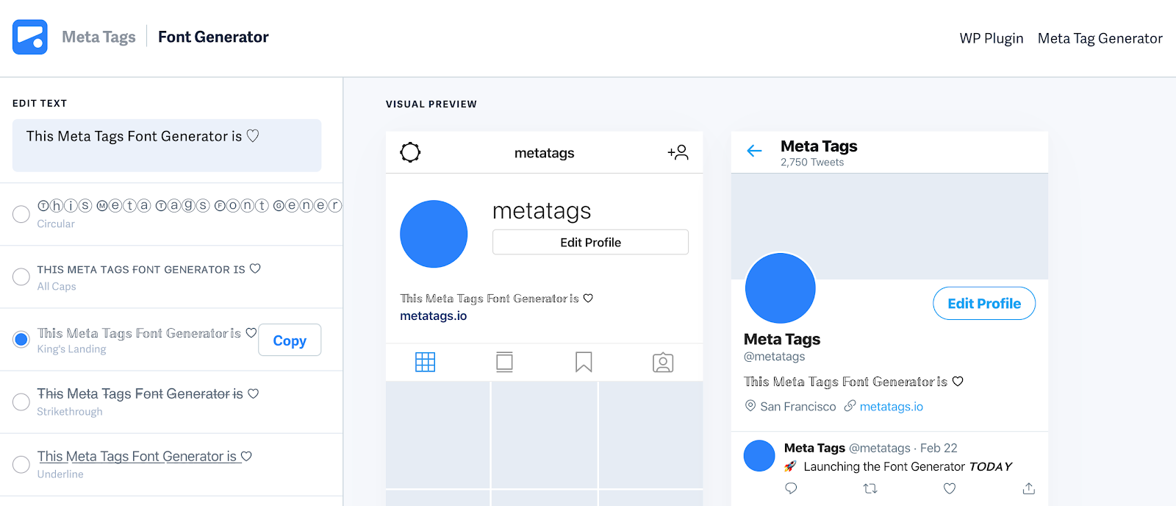Open the saved bookmark tab icon
The width and height of the screenshot is (1176, 506).
click(x=584, y=362)
